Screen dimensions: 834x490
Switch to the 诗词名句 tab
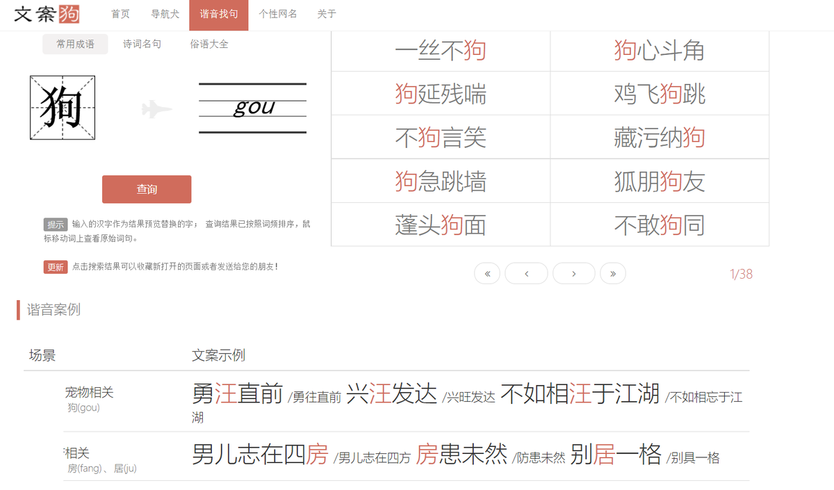click(x=142, y=43)
